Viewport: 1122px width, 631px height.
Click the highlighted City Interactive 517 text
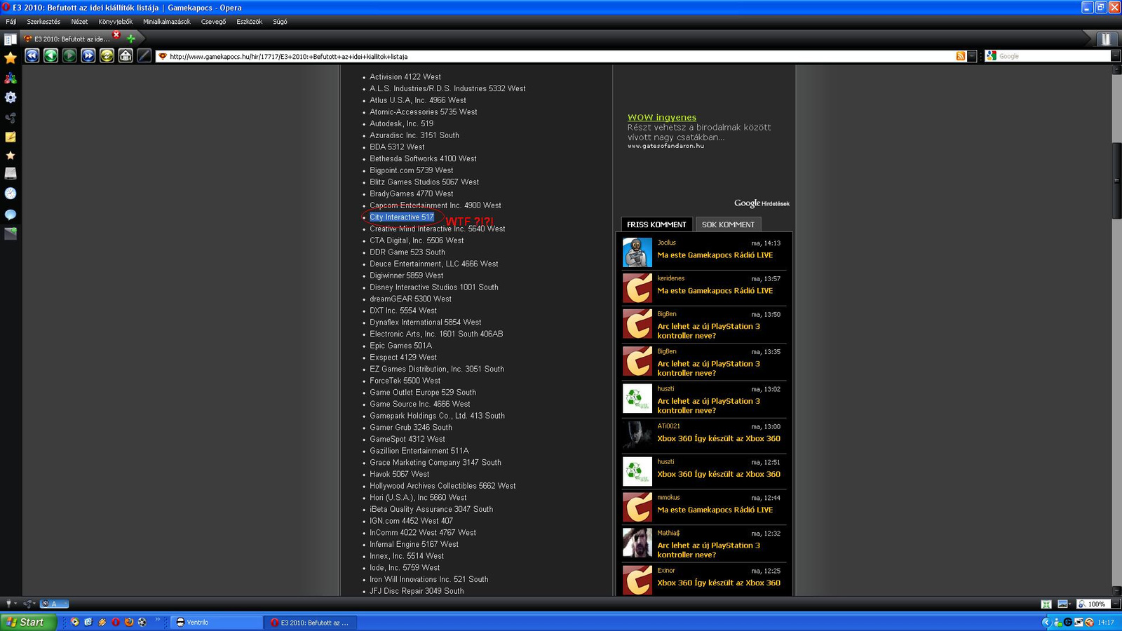tap(402, 217)
